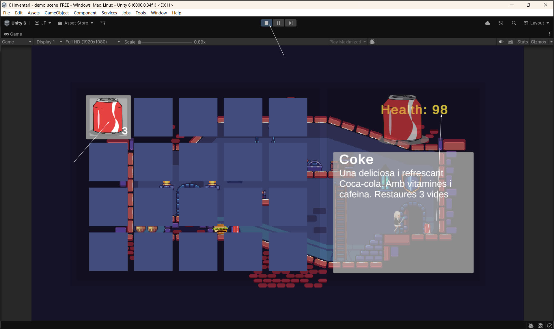Expand the Layout dropdown
Image resolution: width=554 pixels, height=329 pixels.
point(536,23)
